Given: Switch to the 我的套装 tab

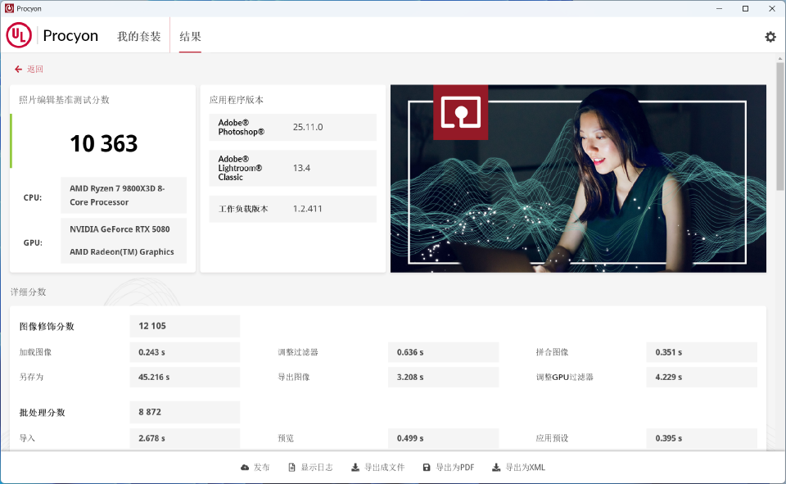Looking at the screenshot, I should click(x=139, y=36).
